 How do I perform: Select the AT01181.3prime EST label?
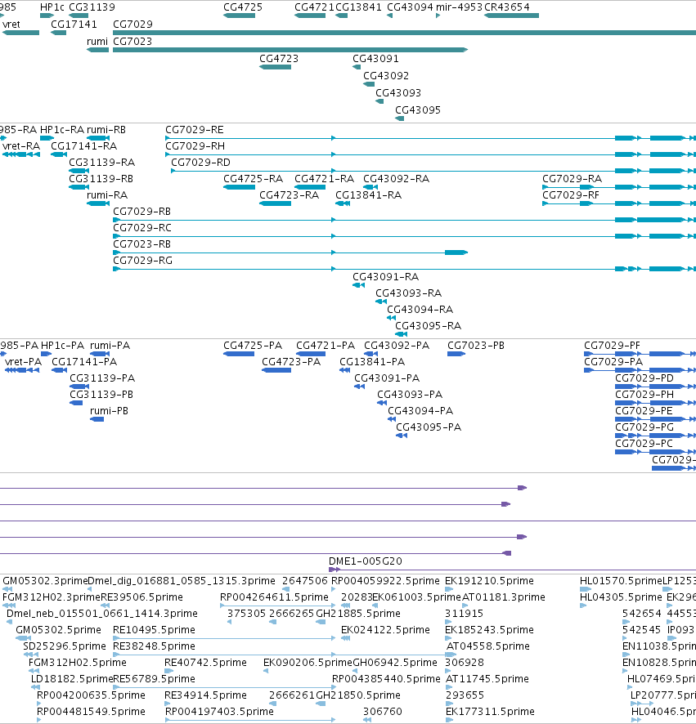(x=504, y=597)
